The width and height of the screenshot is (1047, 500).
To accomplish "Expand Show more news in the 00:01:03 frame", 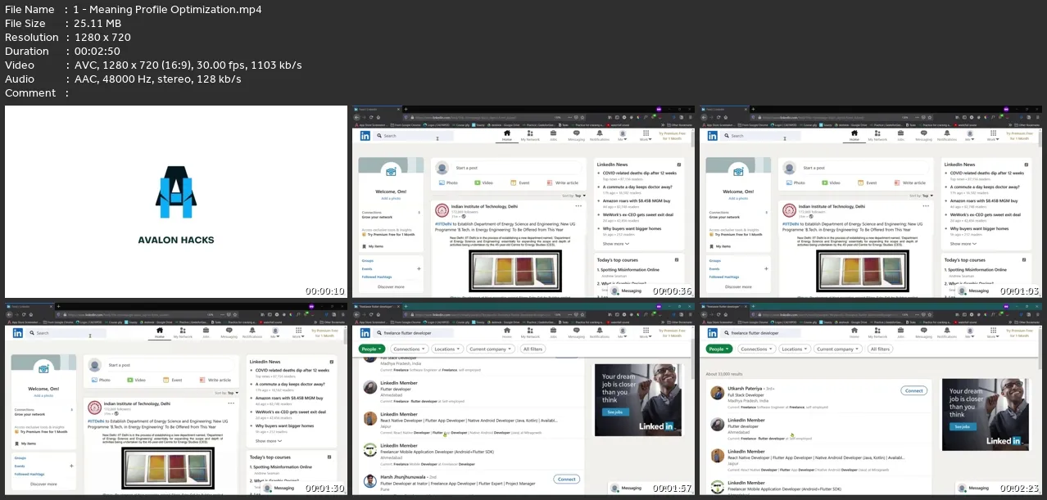I will pos(962,244).
